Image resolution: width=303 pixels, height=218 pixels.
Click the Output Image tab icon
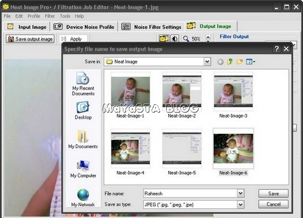pyautogui.click(x=191, y=26)
